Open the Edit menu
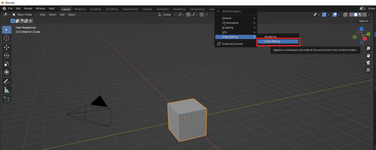376x150 pixels. 18,9
